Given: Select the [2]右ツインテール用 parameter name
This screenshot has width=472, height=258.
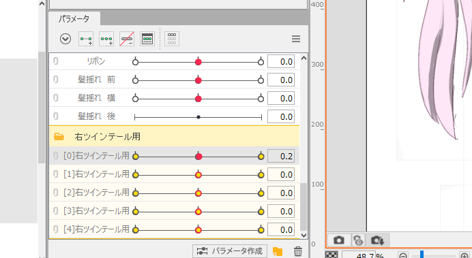Looking at the screenshot, I should tap(96, 193).
